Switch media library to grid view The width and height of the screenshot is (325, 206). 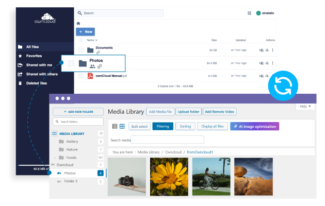click(x=122, y=126)
